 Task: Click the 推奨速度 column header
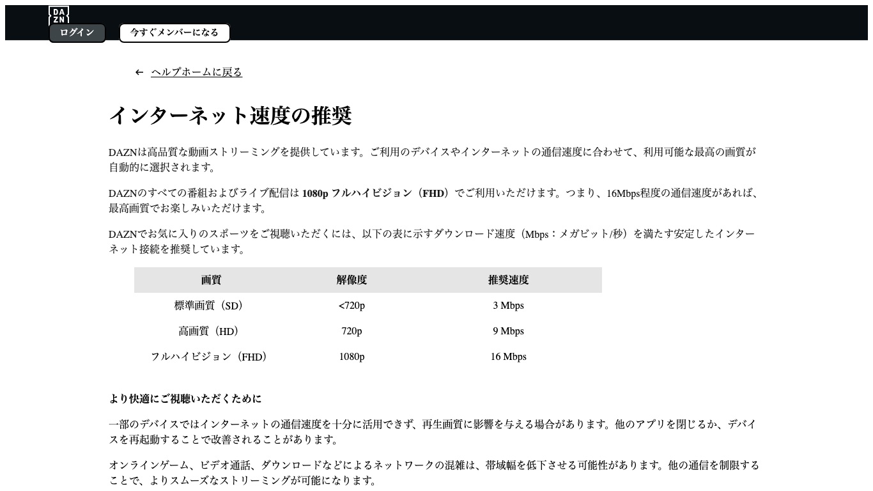point(509,280)
